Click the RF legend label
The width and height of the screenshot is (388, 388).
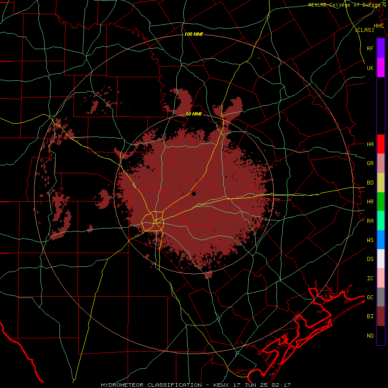(x=370, y=48)
